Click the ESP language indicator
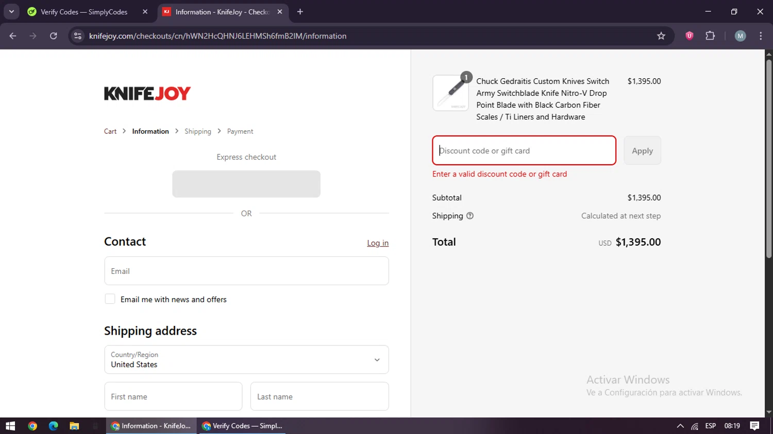Screen dimensions: 773x434 coord(711,426)
